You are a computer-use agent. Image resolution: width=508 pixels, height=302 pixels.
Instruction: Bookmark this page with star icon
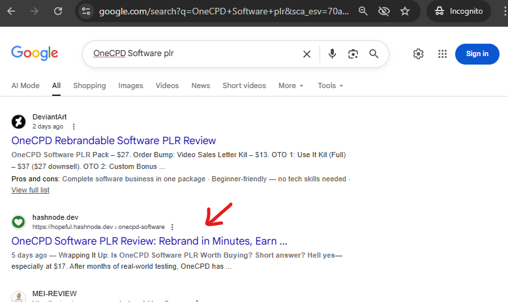[x=405, y=11]
